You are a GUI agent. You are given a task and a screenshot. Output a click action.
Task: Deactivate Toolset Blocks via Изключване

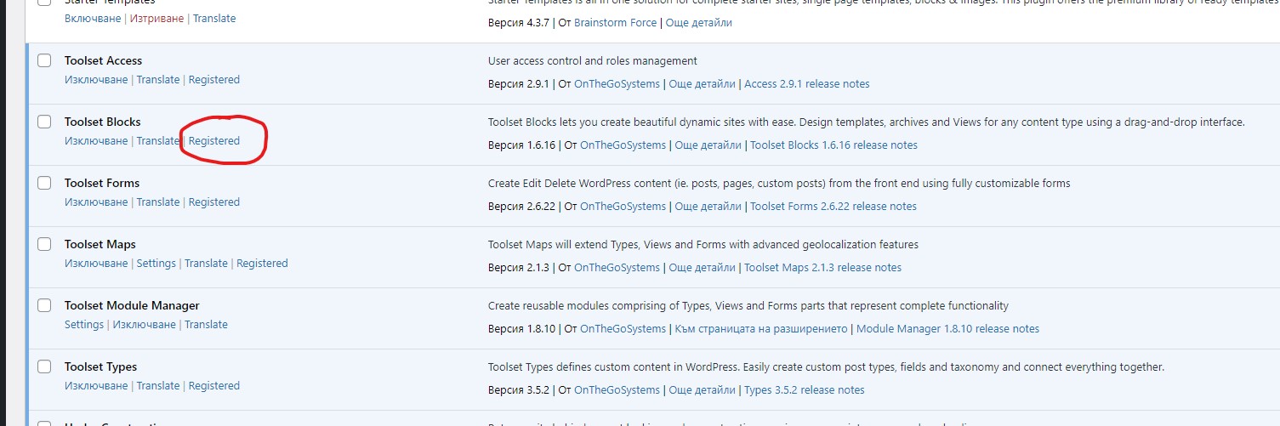(96, 140)
